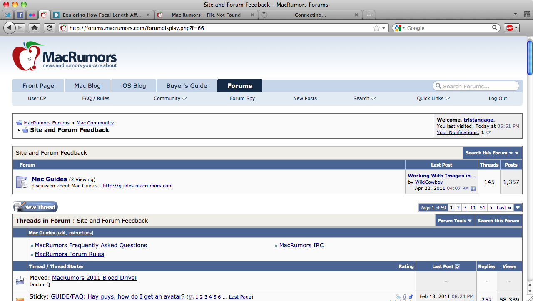Open the Google search engine selector
The height and width of the screenshot is (301, 533).
(399, 28)
